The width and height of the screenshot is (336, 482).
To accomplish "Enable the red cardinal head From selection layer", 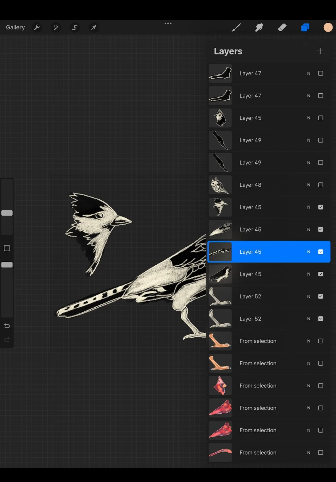I will (320, 386).
